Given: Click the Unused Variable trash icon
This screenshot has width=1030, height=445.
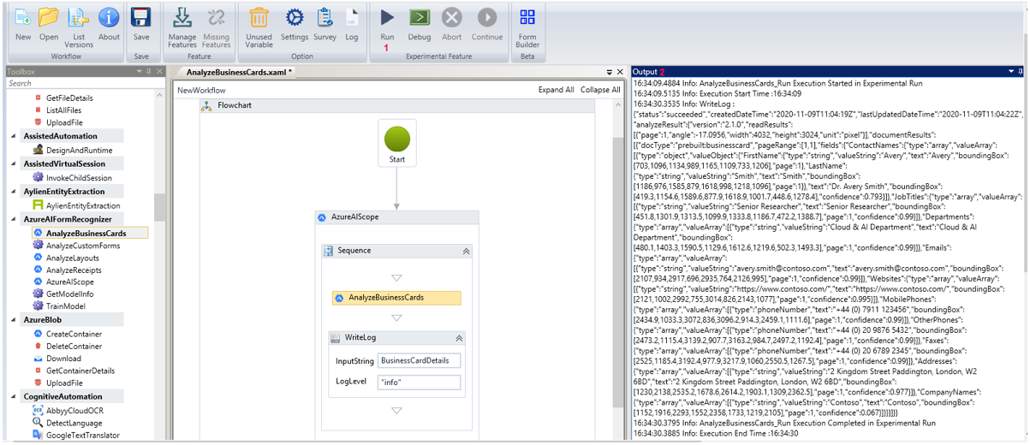Looking at the screenshot, I should pyautogui.click(x=259, y=19).
